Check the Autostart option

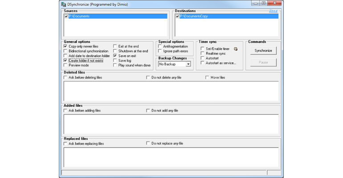[202, 58]
